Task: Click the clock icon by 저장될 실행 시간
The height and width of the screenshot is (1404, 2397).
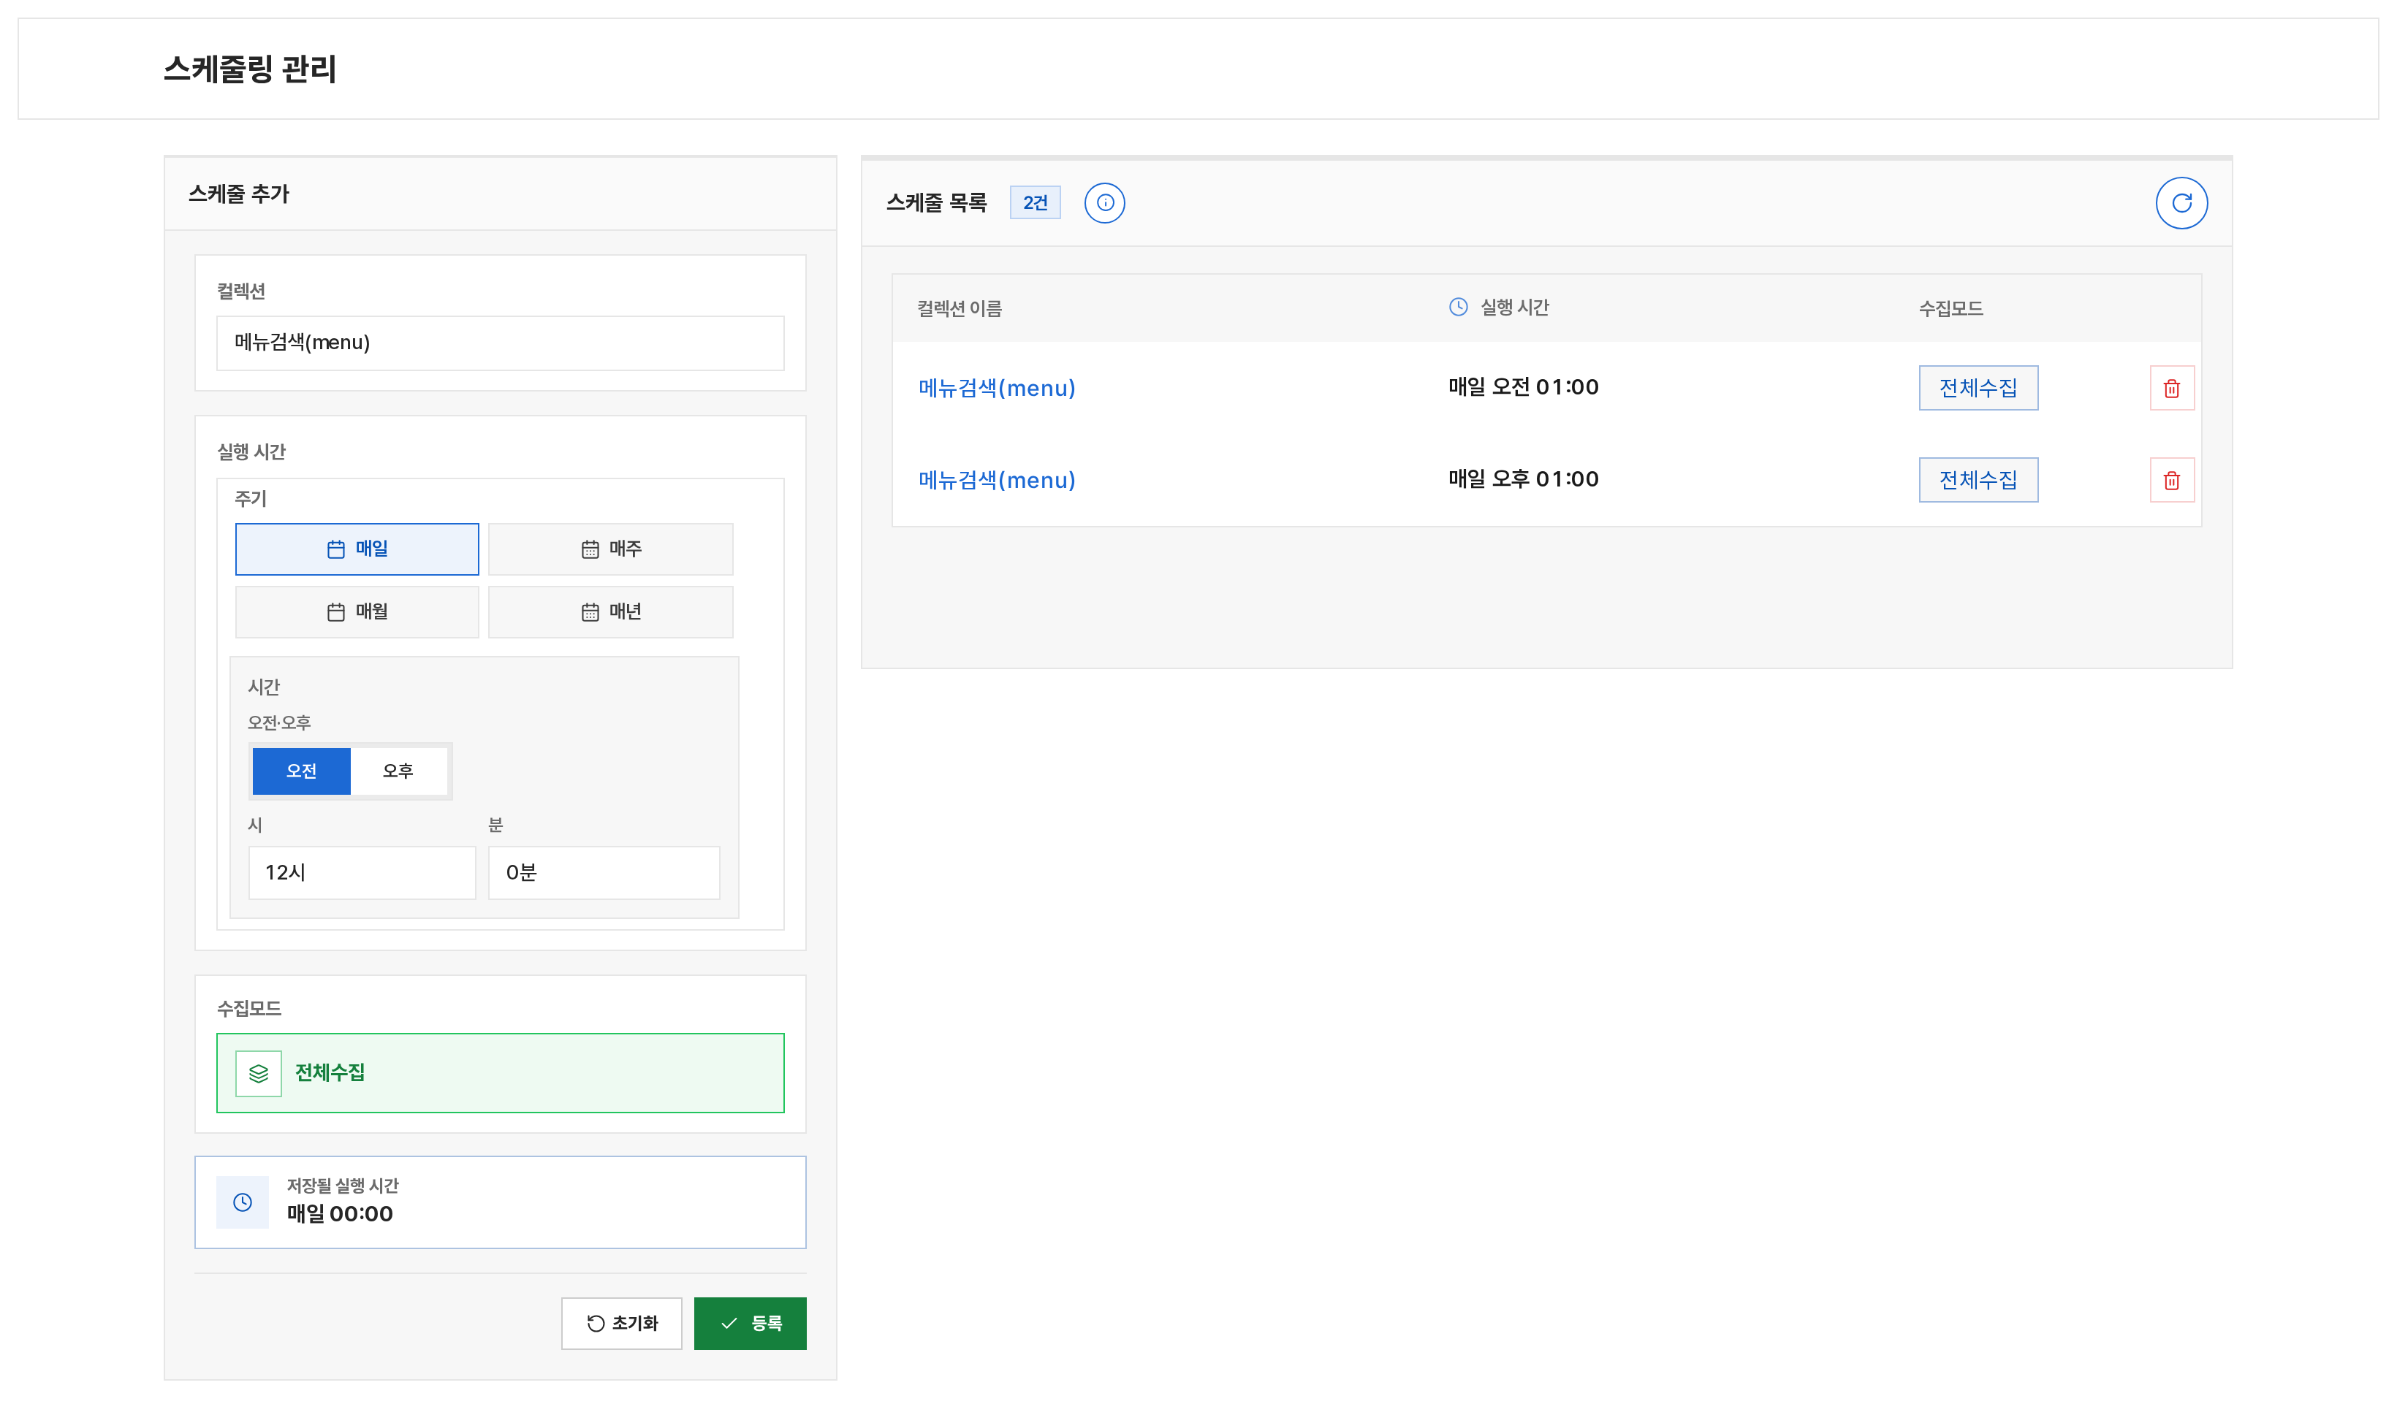Action: click(x=243, y=1202)
